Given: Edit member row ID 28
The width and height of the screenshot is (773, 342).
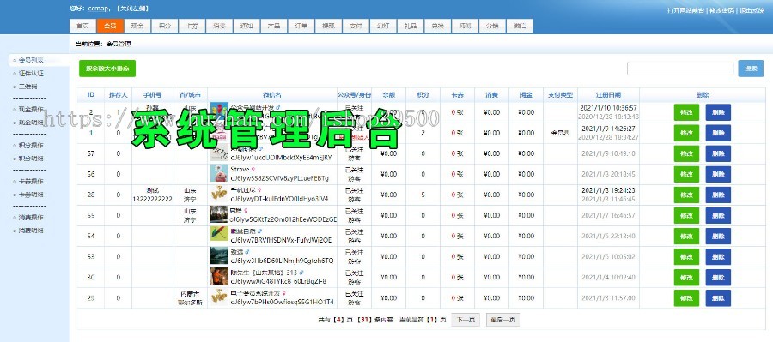Looking at the screenshot, I should pyautogui.click(x=686, y=195).
